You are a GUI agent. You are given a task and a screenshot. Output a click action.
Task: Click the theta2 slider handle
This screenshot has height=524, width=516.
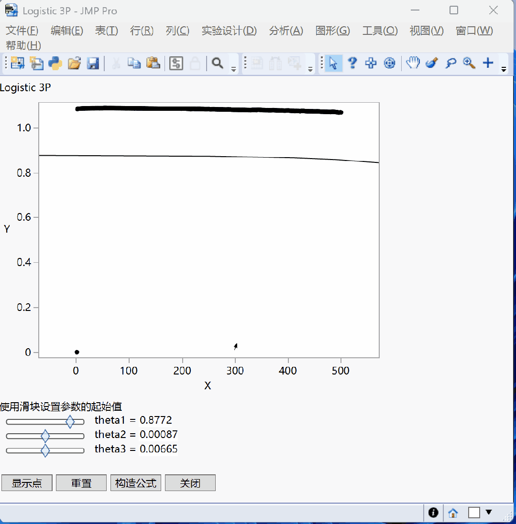(x=45, y=436)
